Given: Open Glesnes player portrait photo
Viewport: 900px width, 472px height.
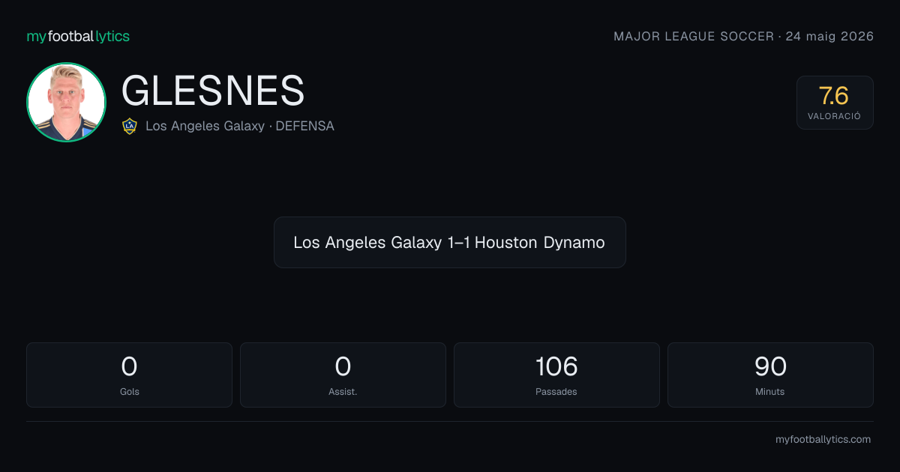Looking at the screenshot, I should coord(66,102).
